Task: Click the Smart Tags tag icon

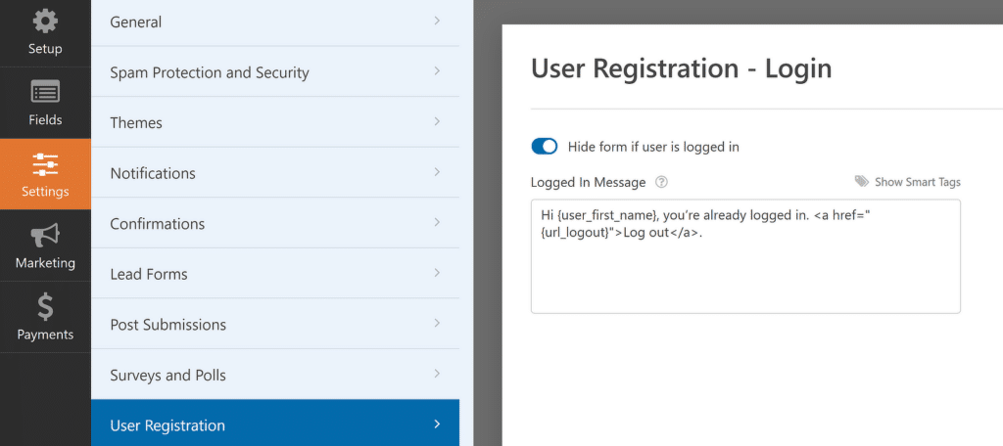Action: click(862, 182)
